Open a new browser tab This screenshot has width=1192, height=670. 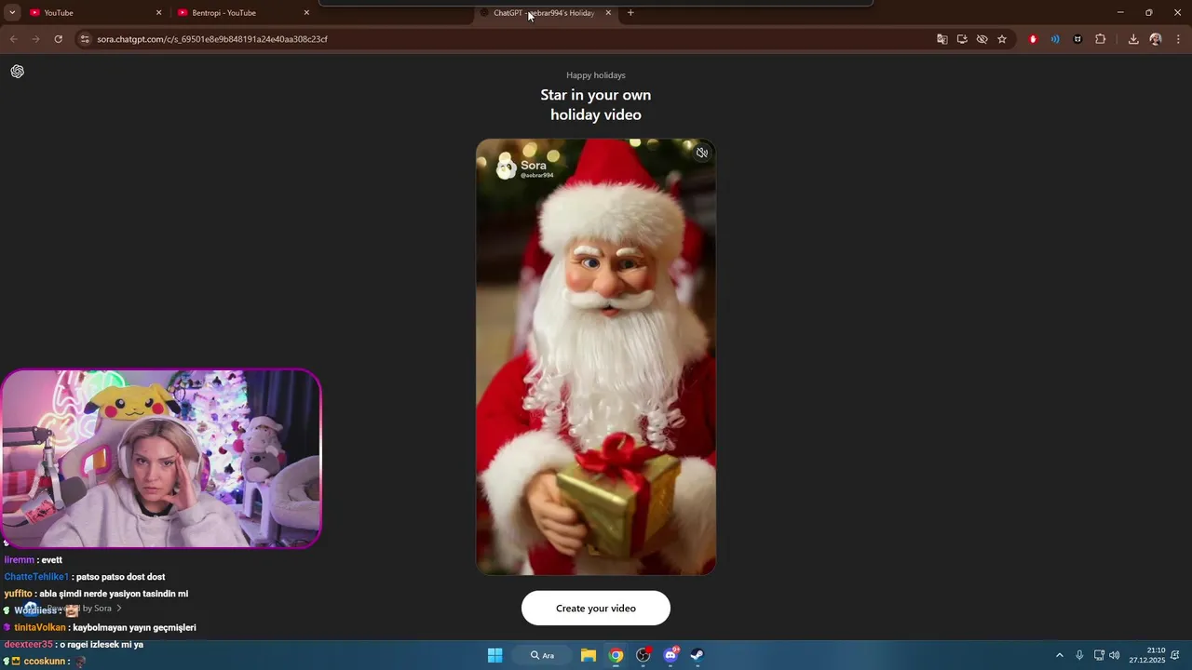pyautogui.click(x=630, y=13)
